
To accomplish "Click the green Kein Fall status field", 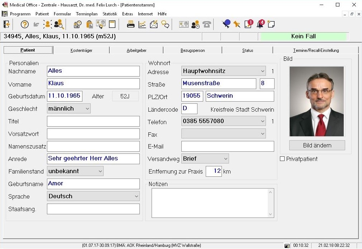I will coord(303,36).
